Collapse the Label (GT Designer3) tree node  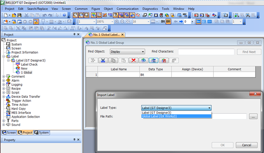click(x=8, y=60)
